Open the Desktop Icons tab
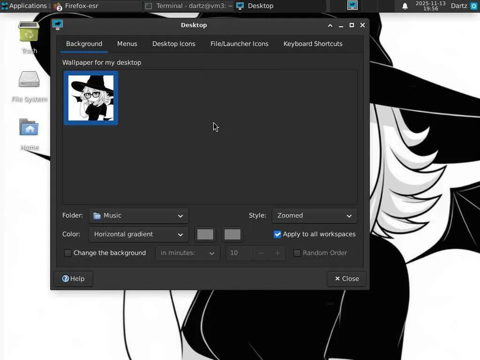This screenshot has height=360, width=480. [173, 44]
